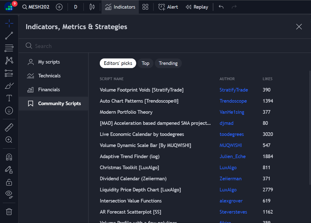This screenshot has width=311, height=223.
Task: Click the script list vertical scrollbar
Action: [x=310, y=128]
